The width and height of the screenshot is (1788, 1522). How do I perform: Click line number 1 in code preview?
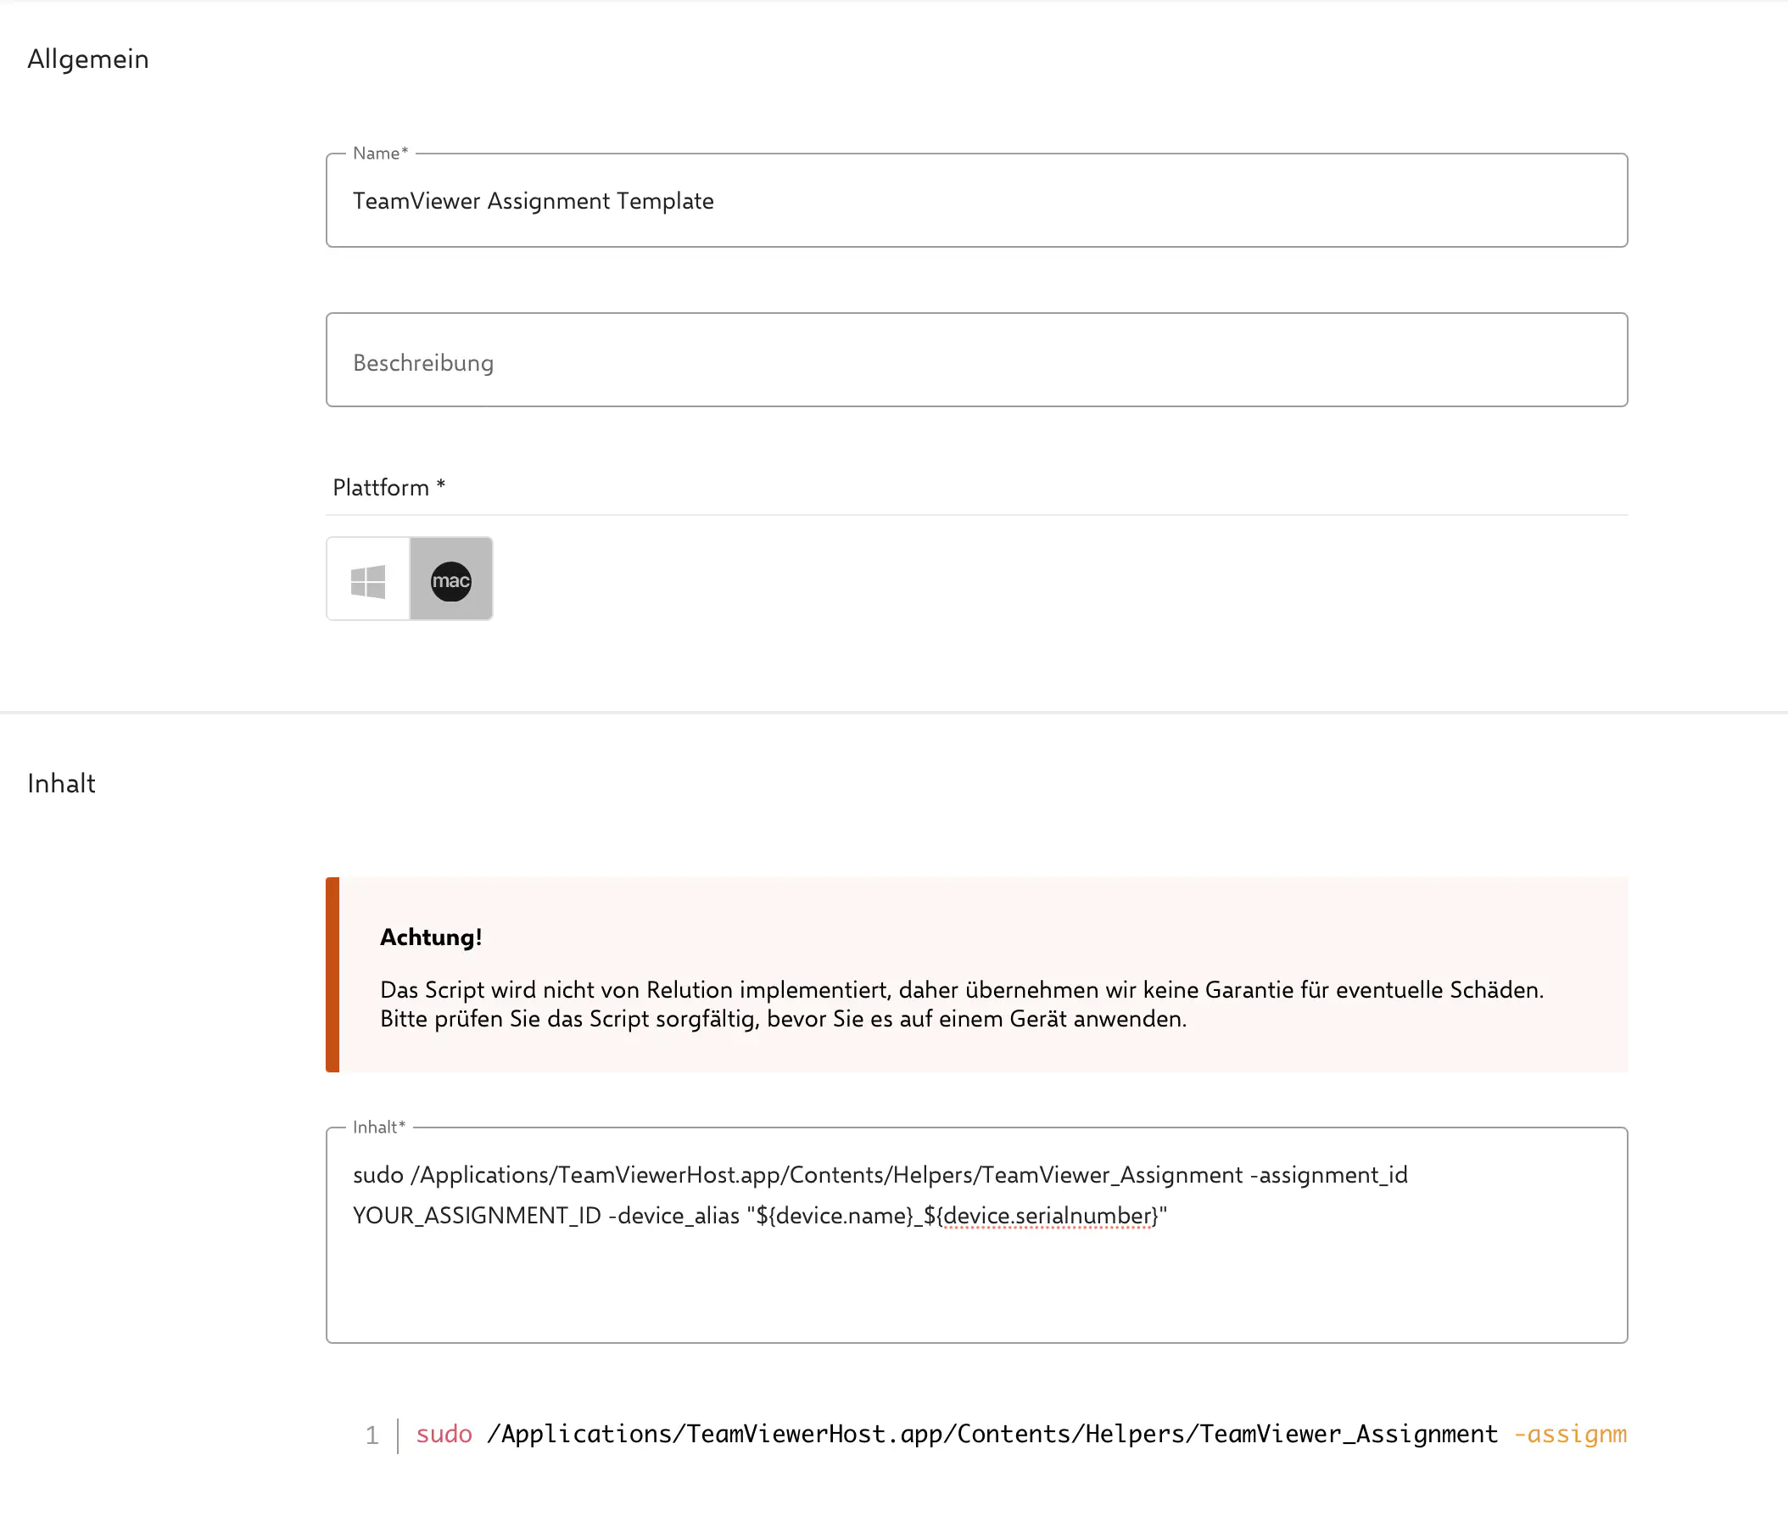pos(372,1435)
